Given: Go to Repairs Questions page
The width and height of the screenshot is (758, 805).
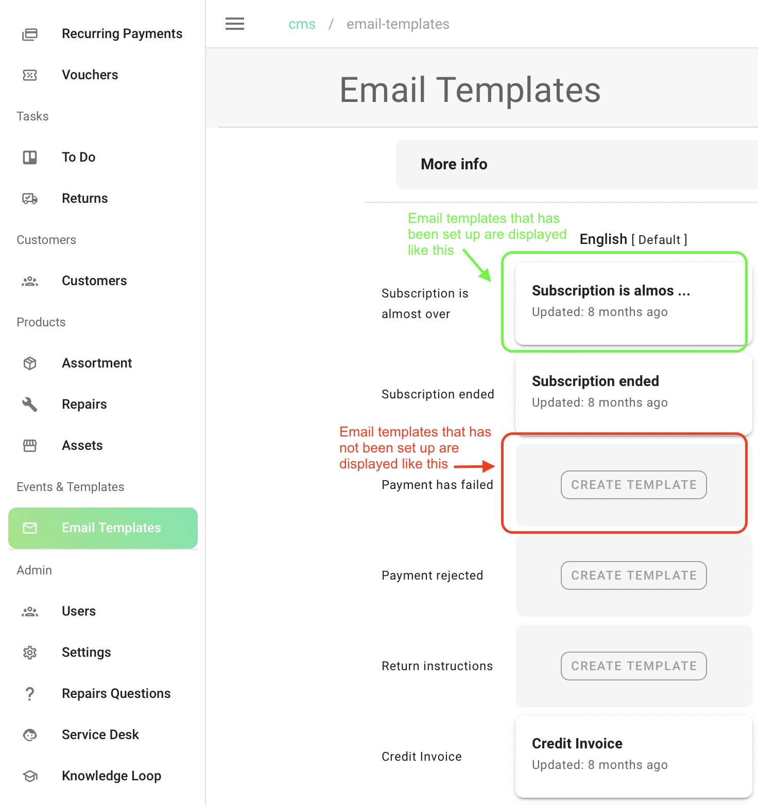Looking at the screenshot, I should [103, 694].
